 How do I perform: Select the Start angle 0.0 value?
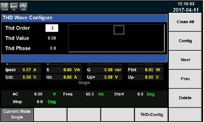[x=140, y=94]
